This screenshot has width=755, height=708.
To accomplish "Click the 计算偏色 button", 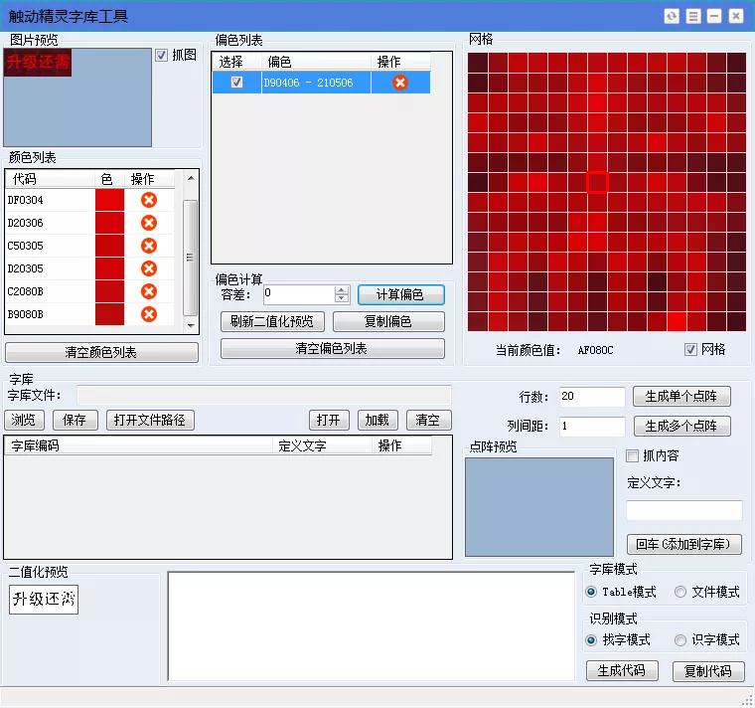I will click(x=400, y=294).
